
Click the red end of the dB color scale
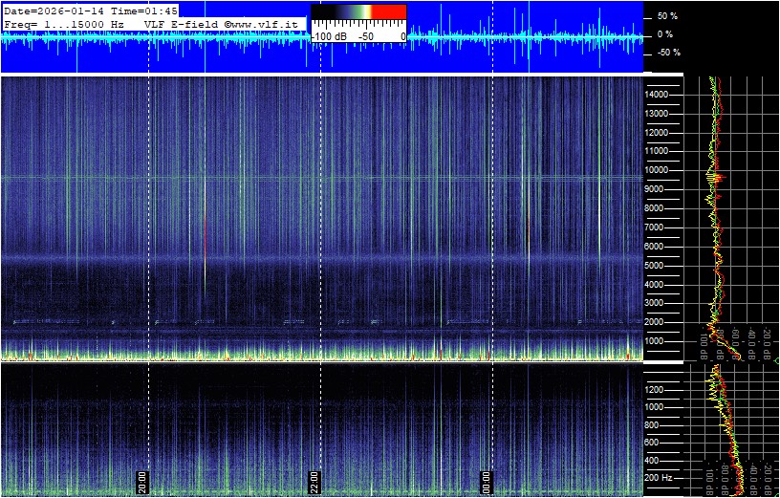(388, 11)
